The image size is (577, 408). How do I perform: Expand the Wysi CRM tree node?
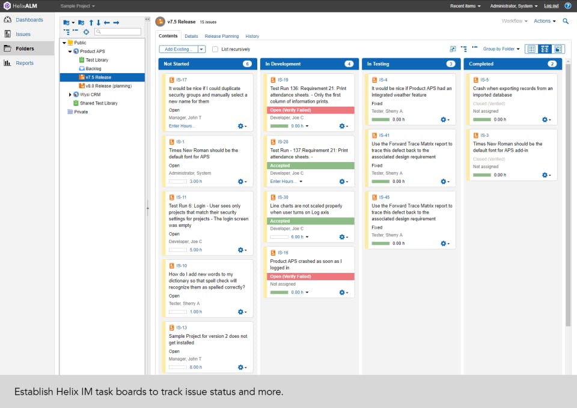pyautogui.click(x=70, y=95)
